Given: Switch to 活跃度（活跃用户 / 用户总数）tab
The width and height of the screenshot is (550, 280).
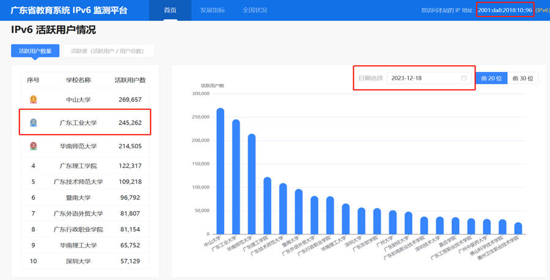Looking at the screenshot, I should pyautogui.click(x=107, y=51).
